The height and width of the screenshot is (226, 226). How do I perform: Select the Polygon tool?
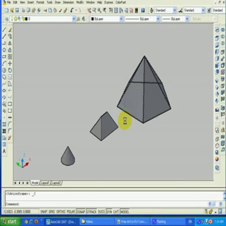(x=4, y=50)
